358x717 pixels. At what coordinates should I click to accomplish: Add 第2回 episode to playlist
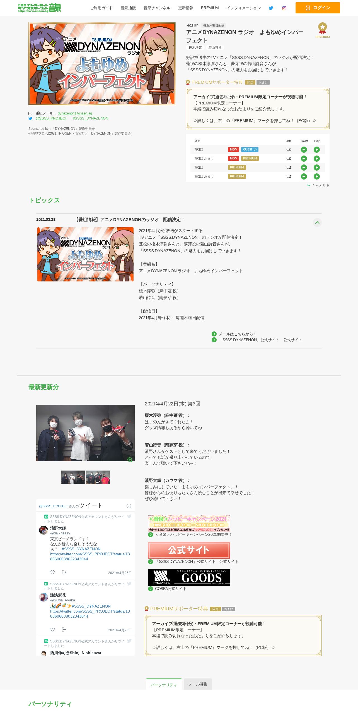click(304, 168)
